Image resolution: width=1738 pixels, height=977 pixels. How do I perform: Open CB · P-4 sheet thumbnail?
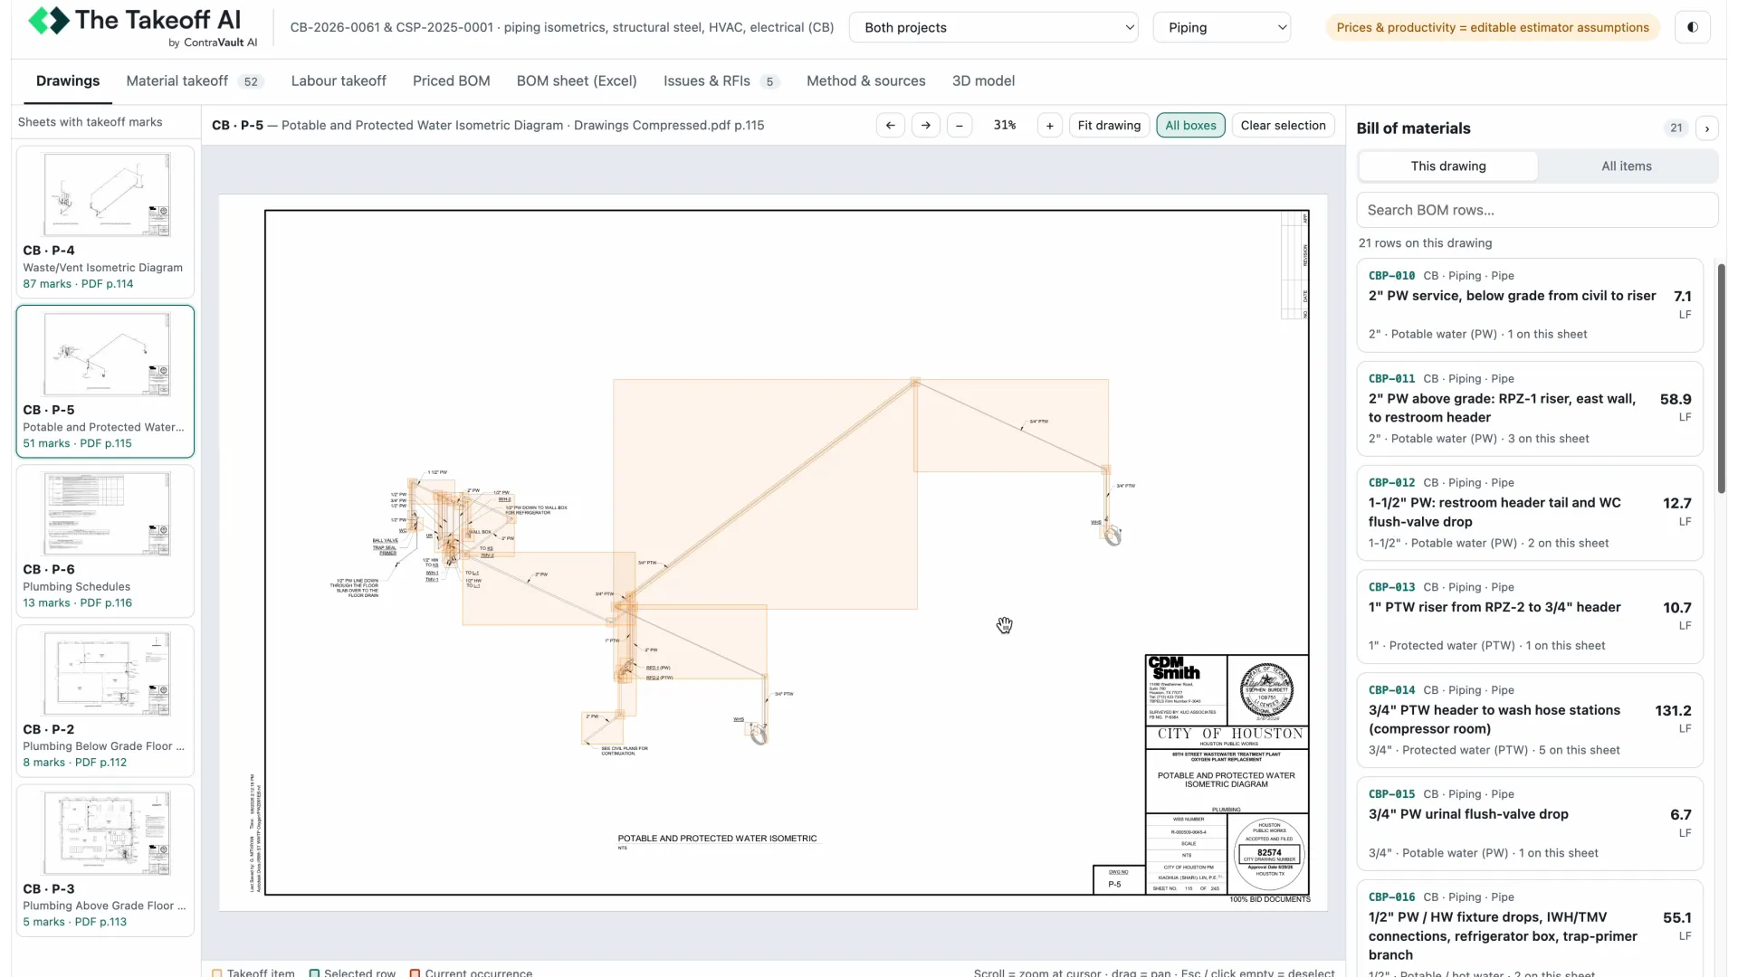coord(105,222)
